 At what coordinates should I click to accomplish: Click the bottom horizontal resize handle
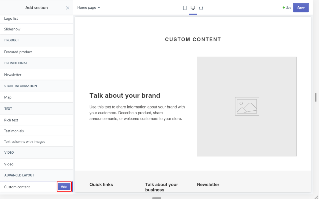(x=157, y=198)
